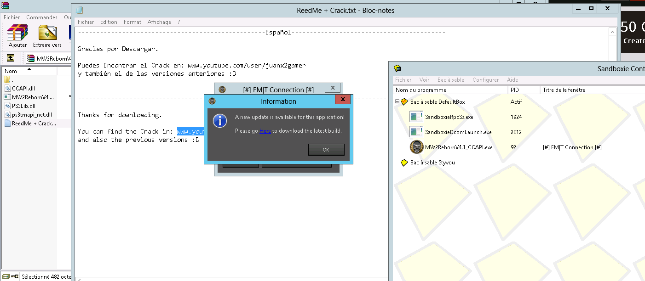Close the FM|T Connection window
This screenshot has width=645, height=281.
[332, 88]
